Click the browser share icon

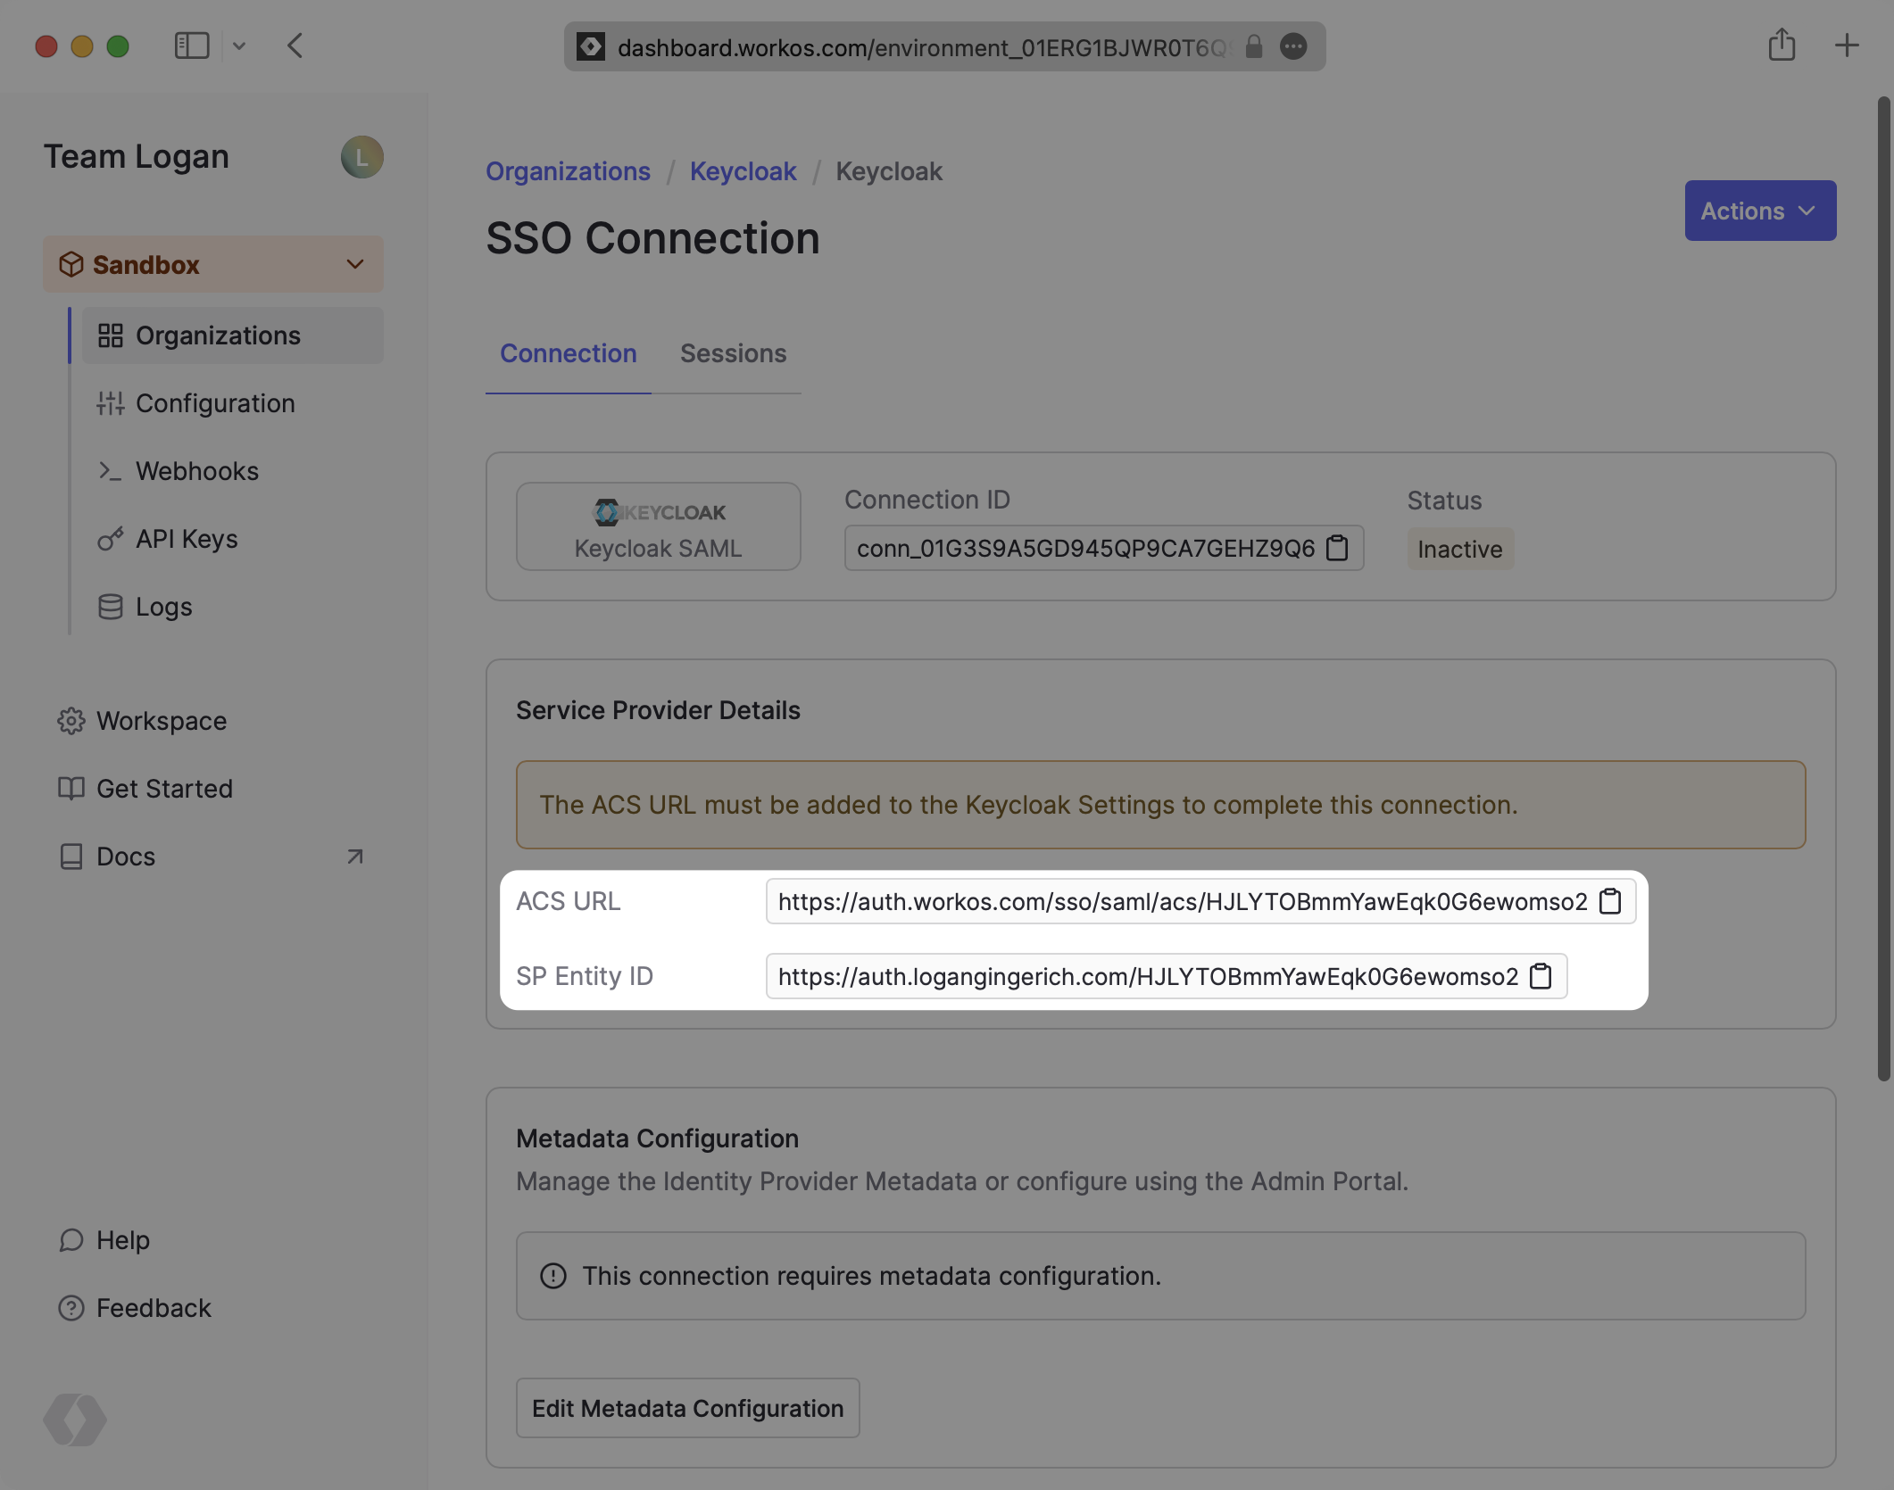coord(1782,46)
